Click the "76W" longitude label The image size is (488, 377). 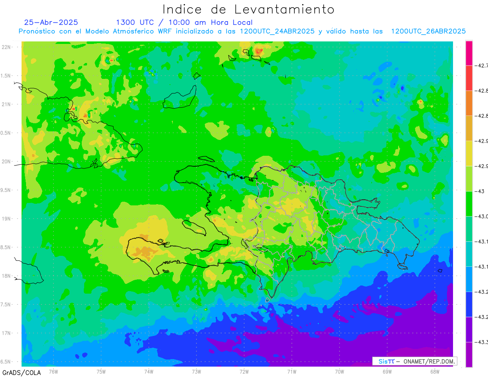click(53, 371)
